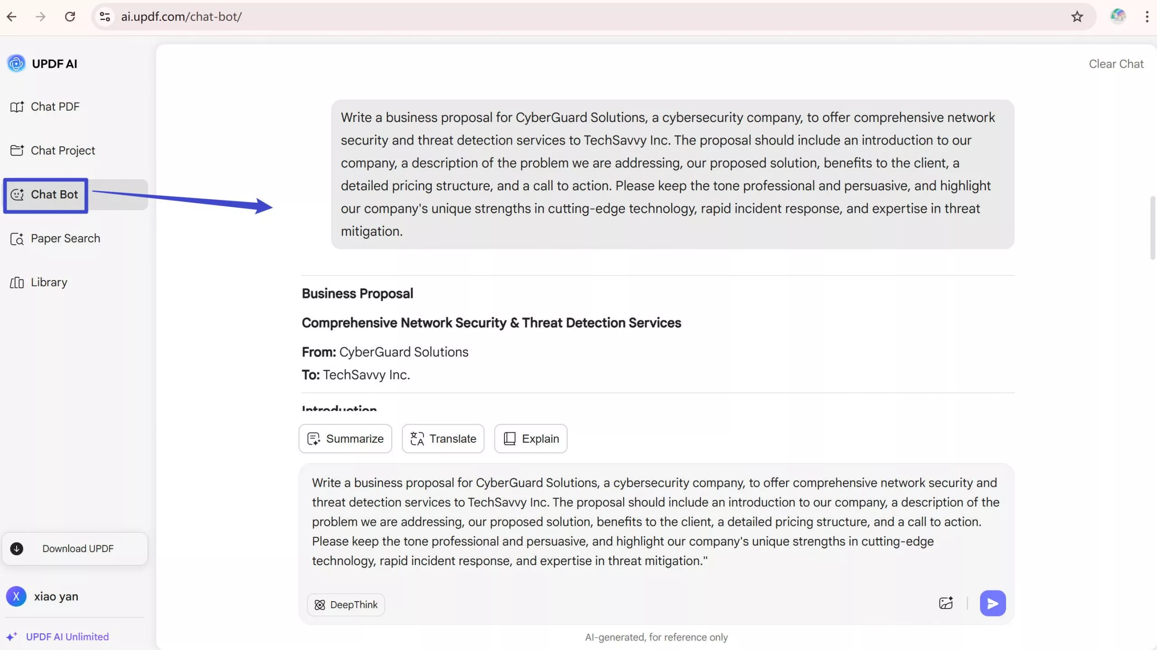Click the chat message input field
Screen dimensions: 1157x650
(x=655, y=522)
